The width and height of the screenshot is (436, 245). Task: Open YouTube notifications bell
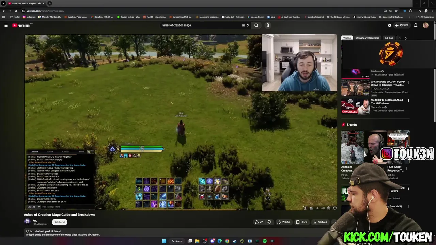(416, 25)
